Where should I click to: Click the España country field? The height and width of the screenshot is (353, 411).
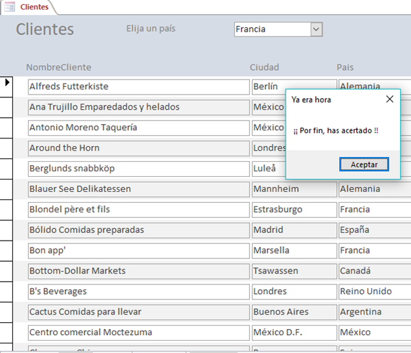[x=374, y=230]
